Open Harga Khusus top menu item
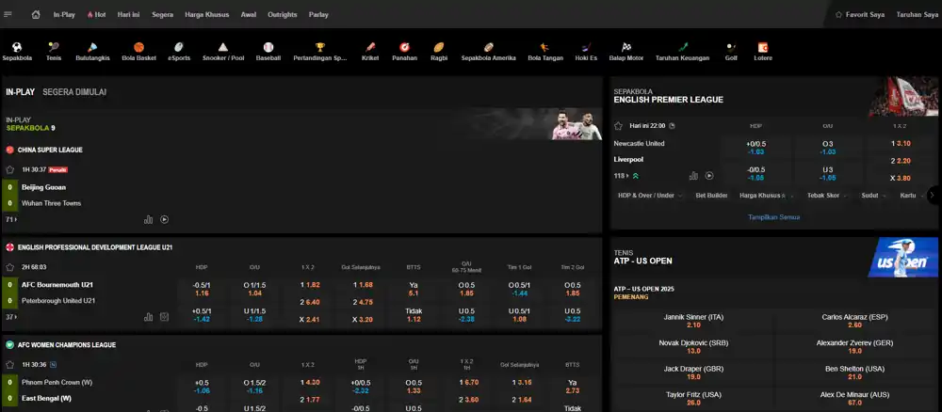Viewport: 942px width, 412px height. tap(206, 14)
